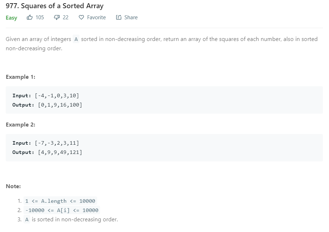Click the problem title Squares of a Sorted Array

pos(54,6)
